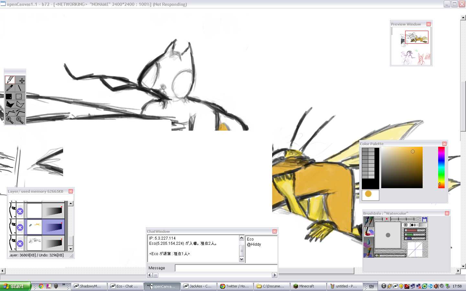Choose the filled rectangle add-selection tool
Screen dimensions: 466x291
click(x=10, y=96)
